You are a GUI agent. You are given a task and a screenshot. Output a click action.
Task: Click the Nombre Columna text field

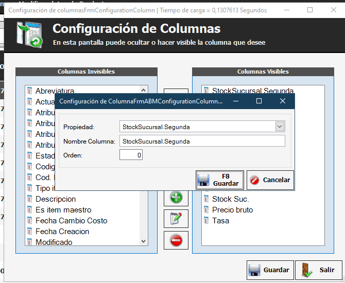(202, 141)
